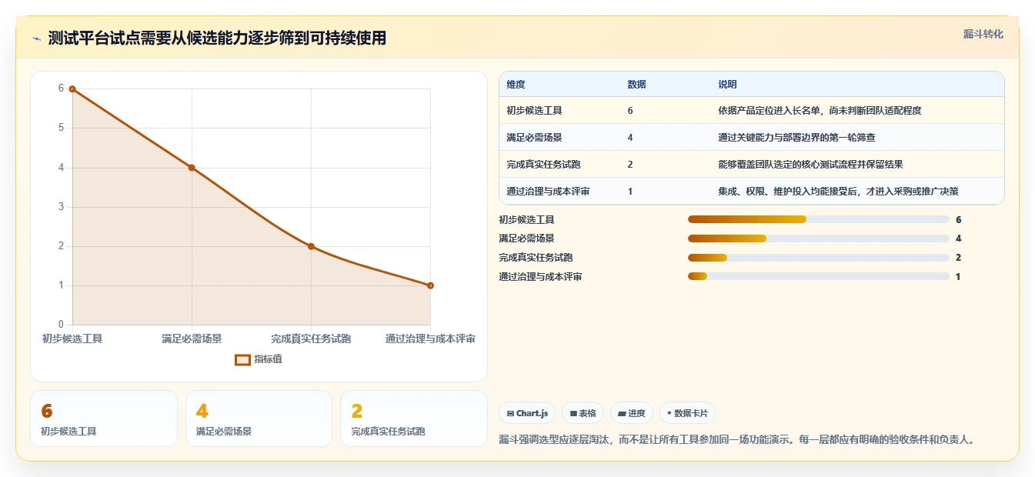Click the 维度 table column header
Image resolution: width=1035 pixels, height=477 pixels.
pyautogui.click(x=516, y=84)
